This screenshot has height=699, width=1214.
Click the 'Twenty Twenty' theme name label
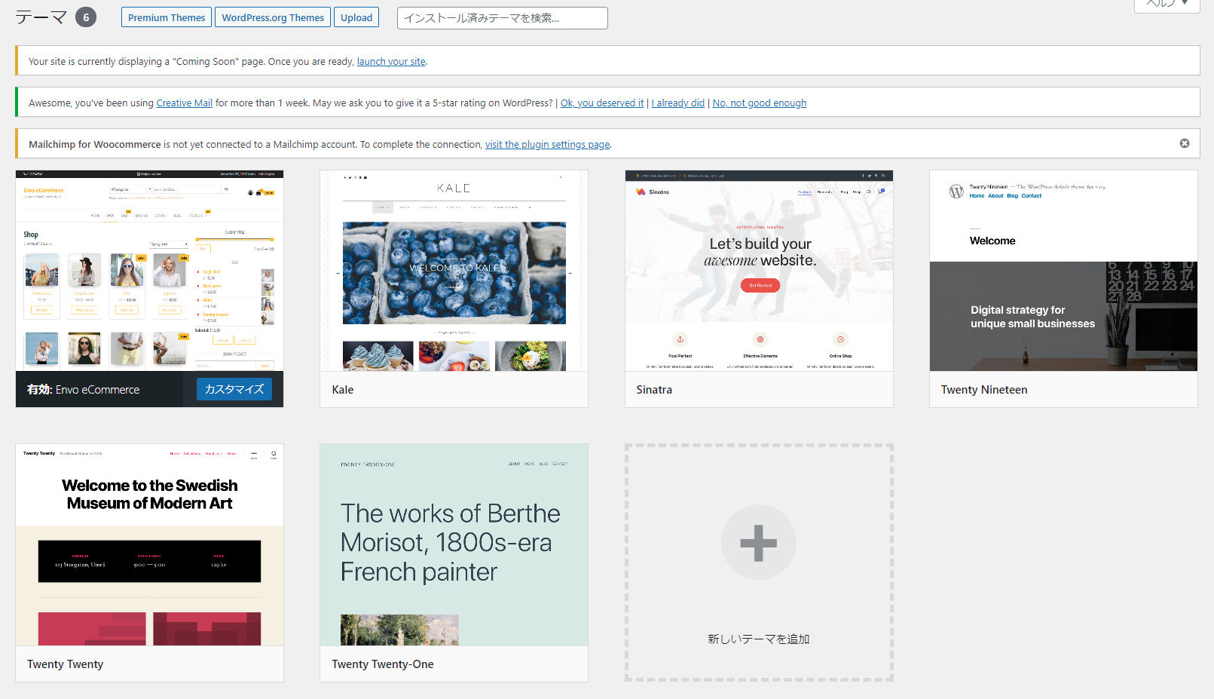pos(66,664)
